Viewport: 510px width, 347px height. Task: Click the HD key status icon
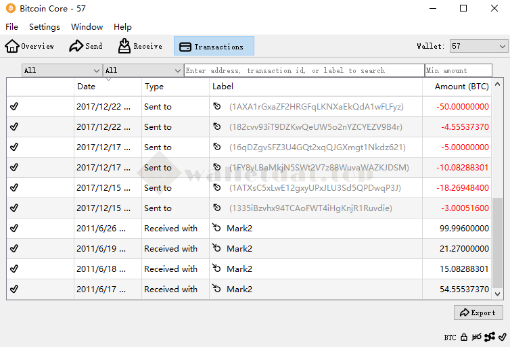[476, 337]
